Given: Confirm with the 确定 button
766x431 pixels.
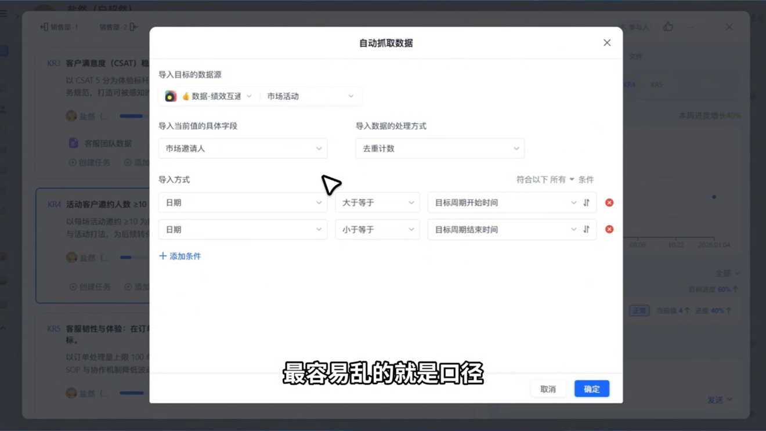Looking at the screenshot, I should click(592, 389).
